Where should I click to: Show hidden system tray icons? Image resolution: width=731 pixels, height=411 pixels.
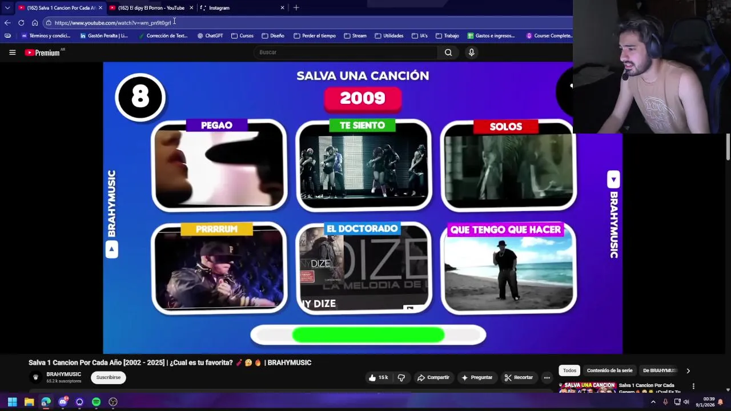(653, 402)
